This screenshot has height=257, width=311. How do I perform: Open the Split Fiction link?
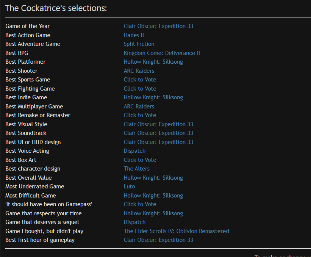(139, 44)
